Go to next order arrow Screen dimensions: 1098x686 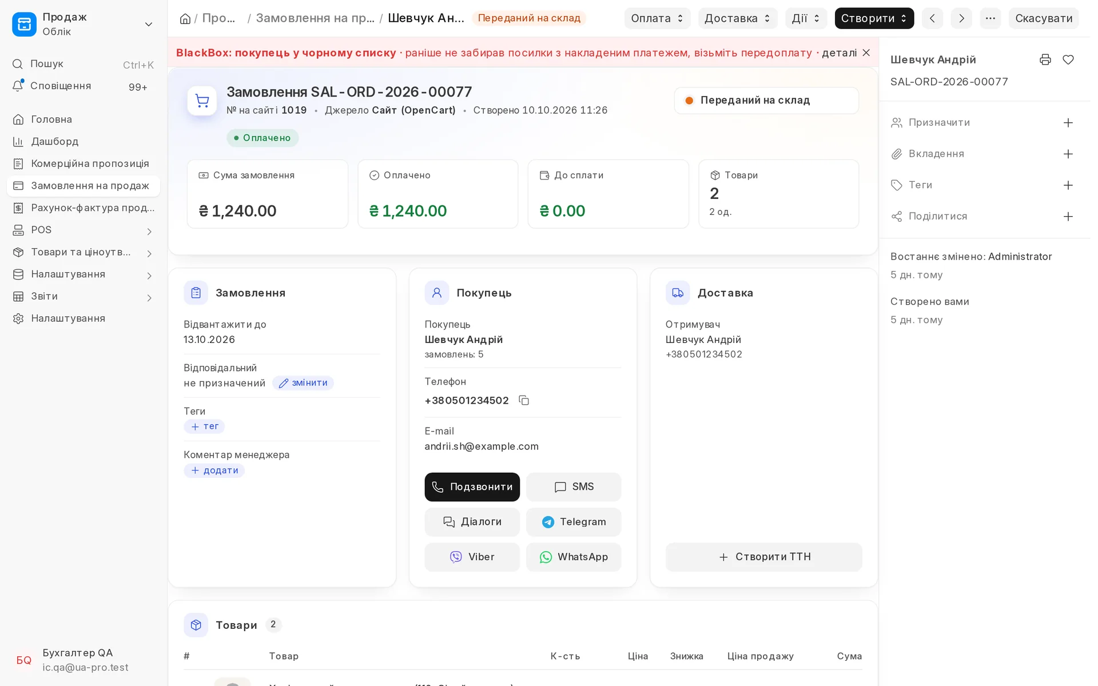(x=961, y=18)
